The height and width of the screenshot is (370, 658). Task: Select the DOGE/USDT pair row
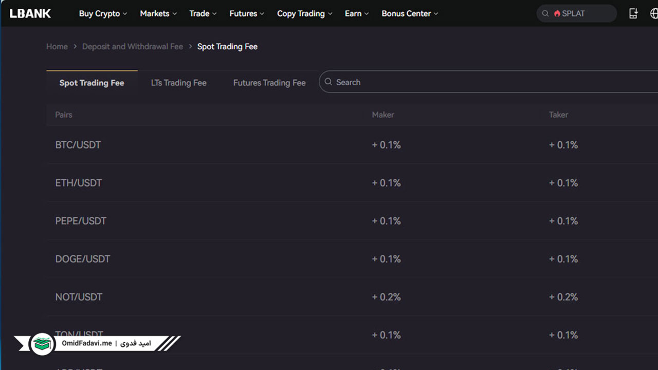click(x=352, y=259)
